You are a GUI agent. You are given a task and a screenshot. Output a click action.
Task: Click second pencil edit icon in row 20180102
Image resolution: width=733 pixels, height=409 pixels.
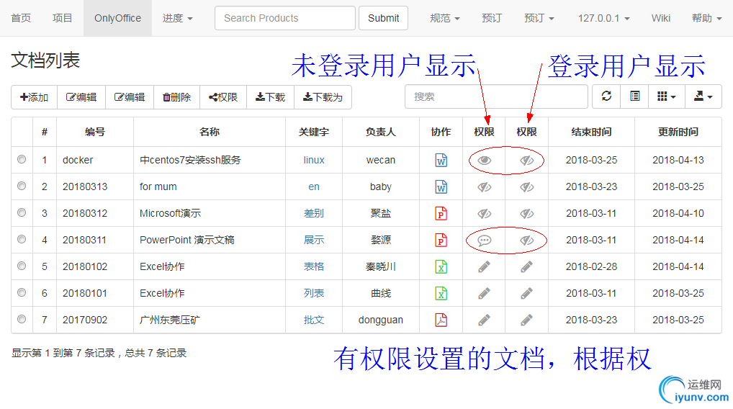pyautogui.click(x=527, y=266)
